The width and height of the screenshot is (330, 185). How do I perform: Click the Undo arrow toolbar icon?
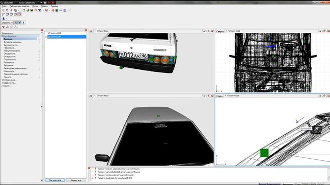pyautogui.click(x=61, y=10)
